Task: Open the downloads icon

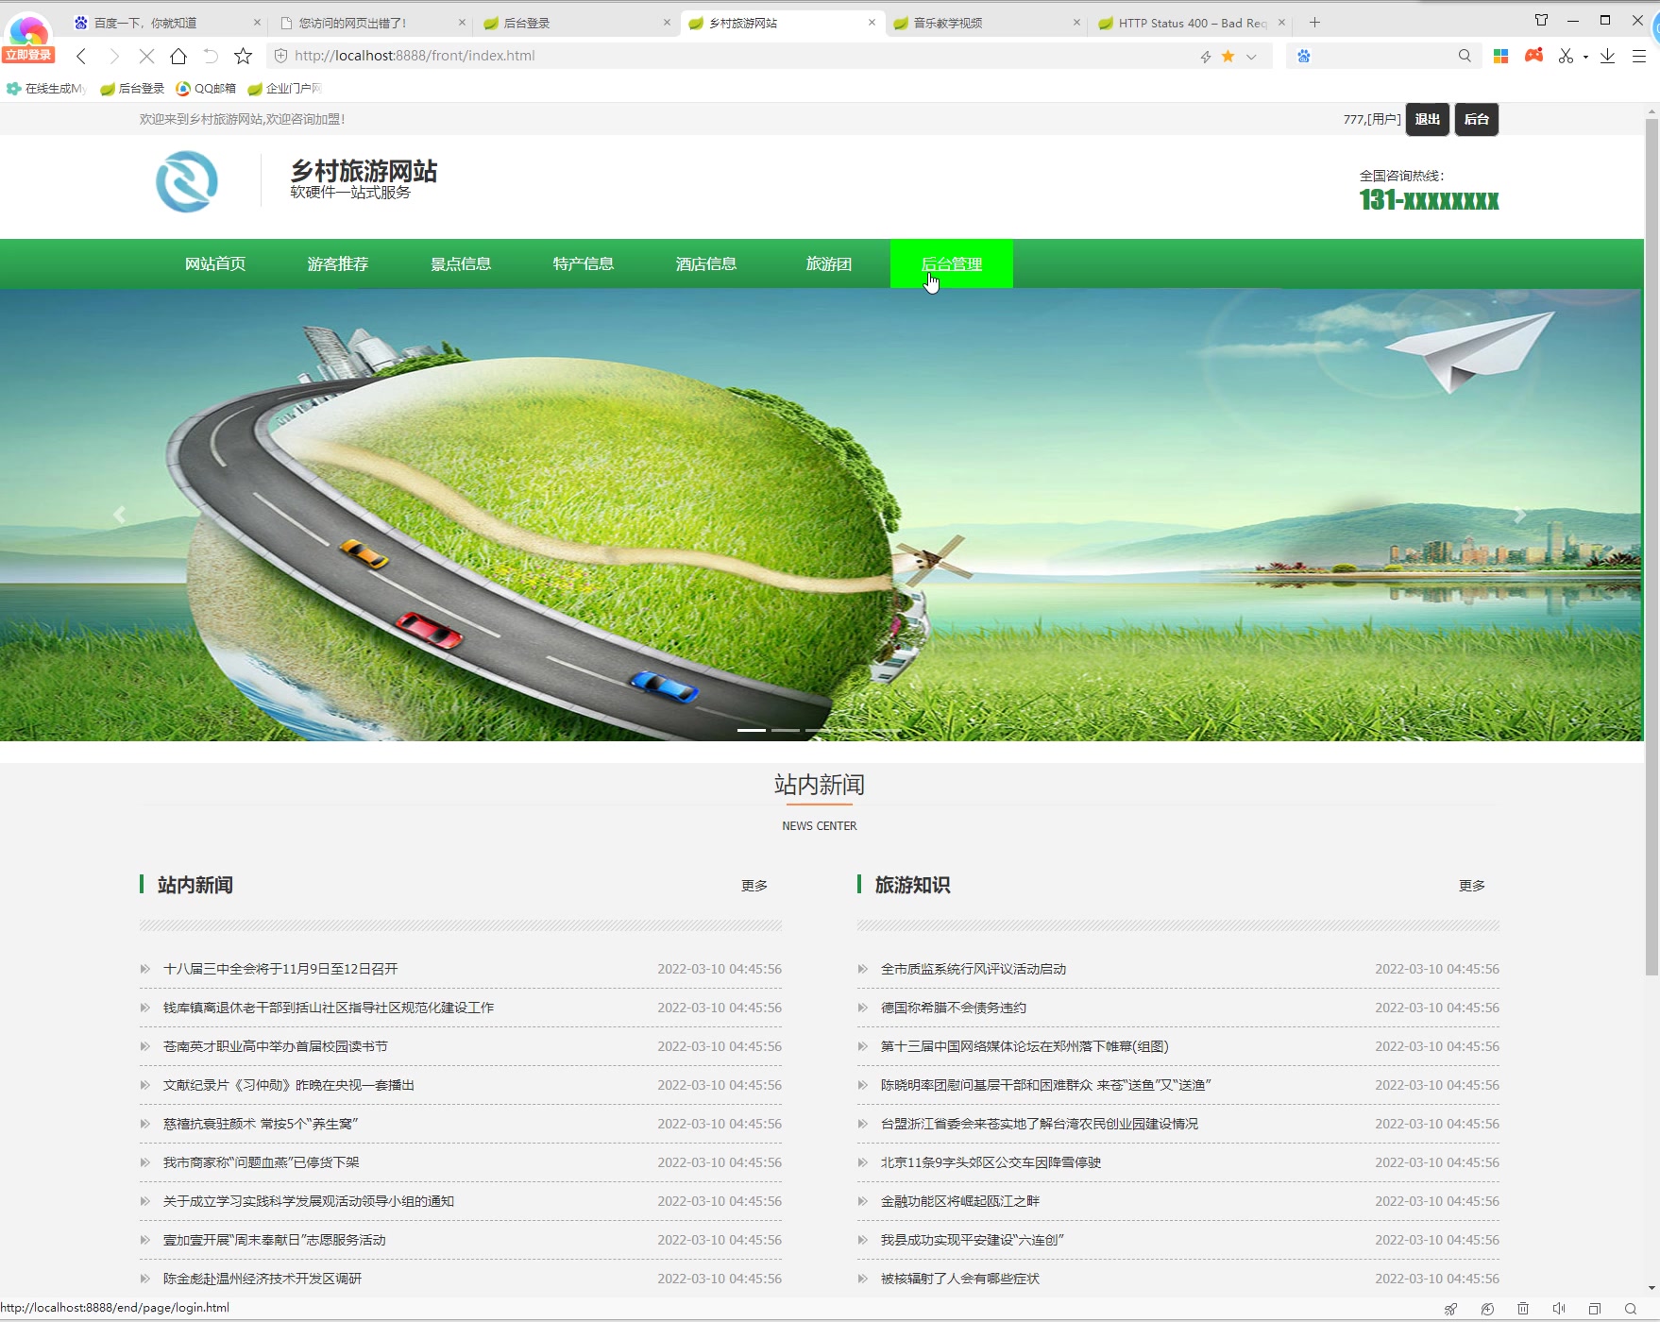Action: click(x=1607, y=56)
